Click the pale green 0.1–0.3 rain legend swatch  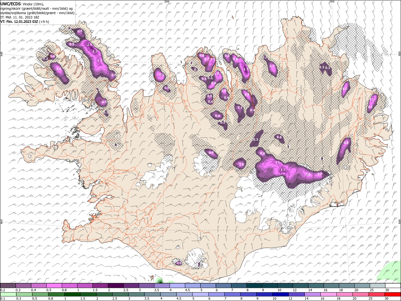coord(8,294)
